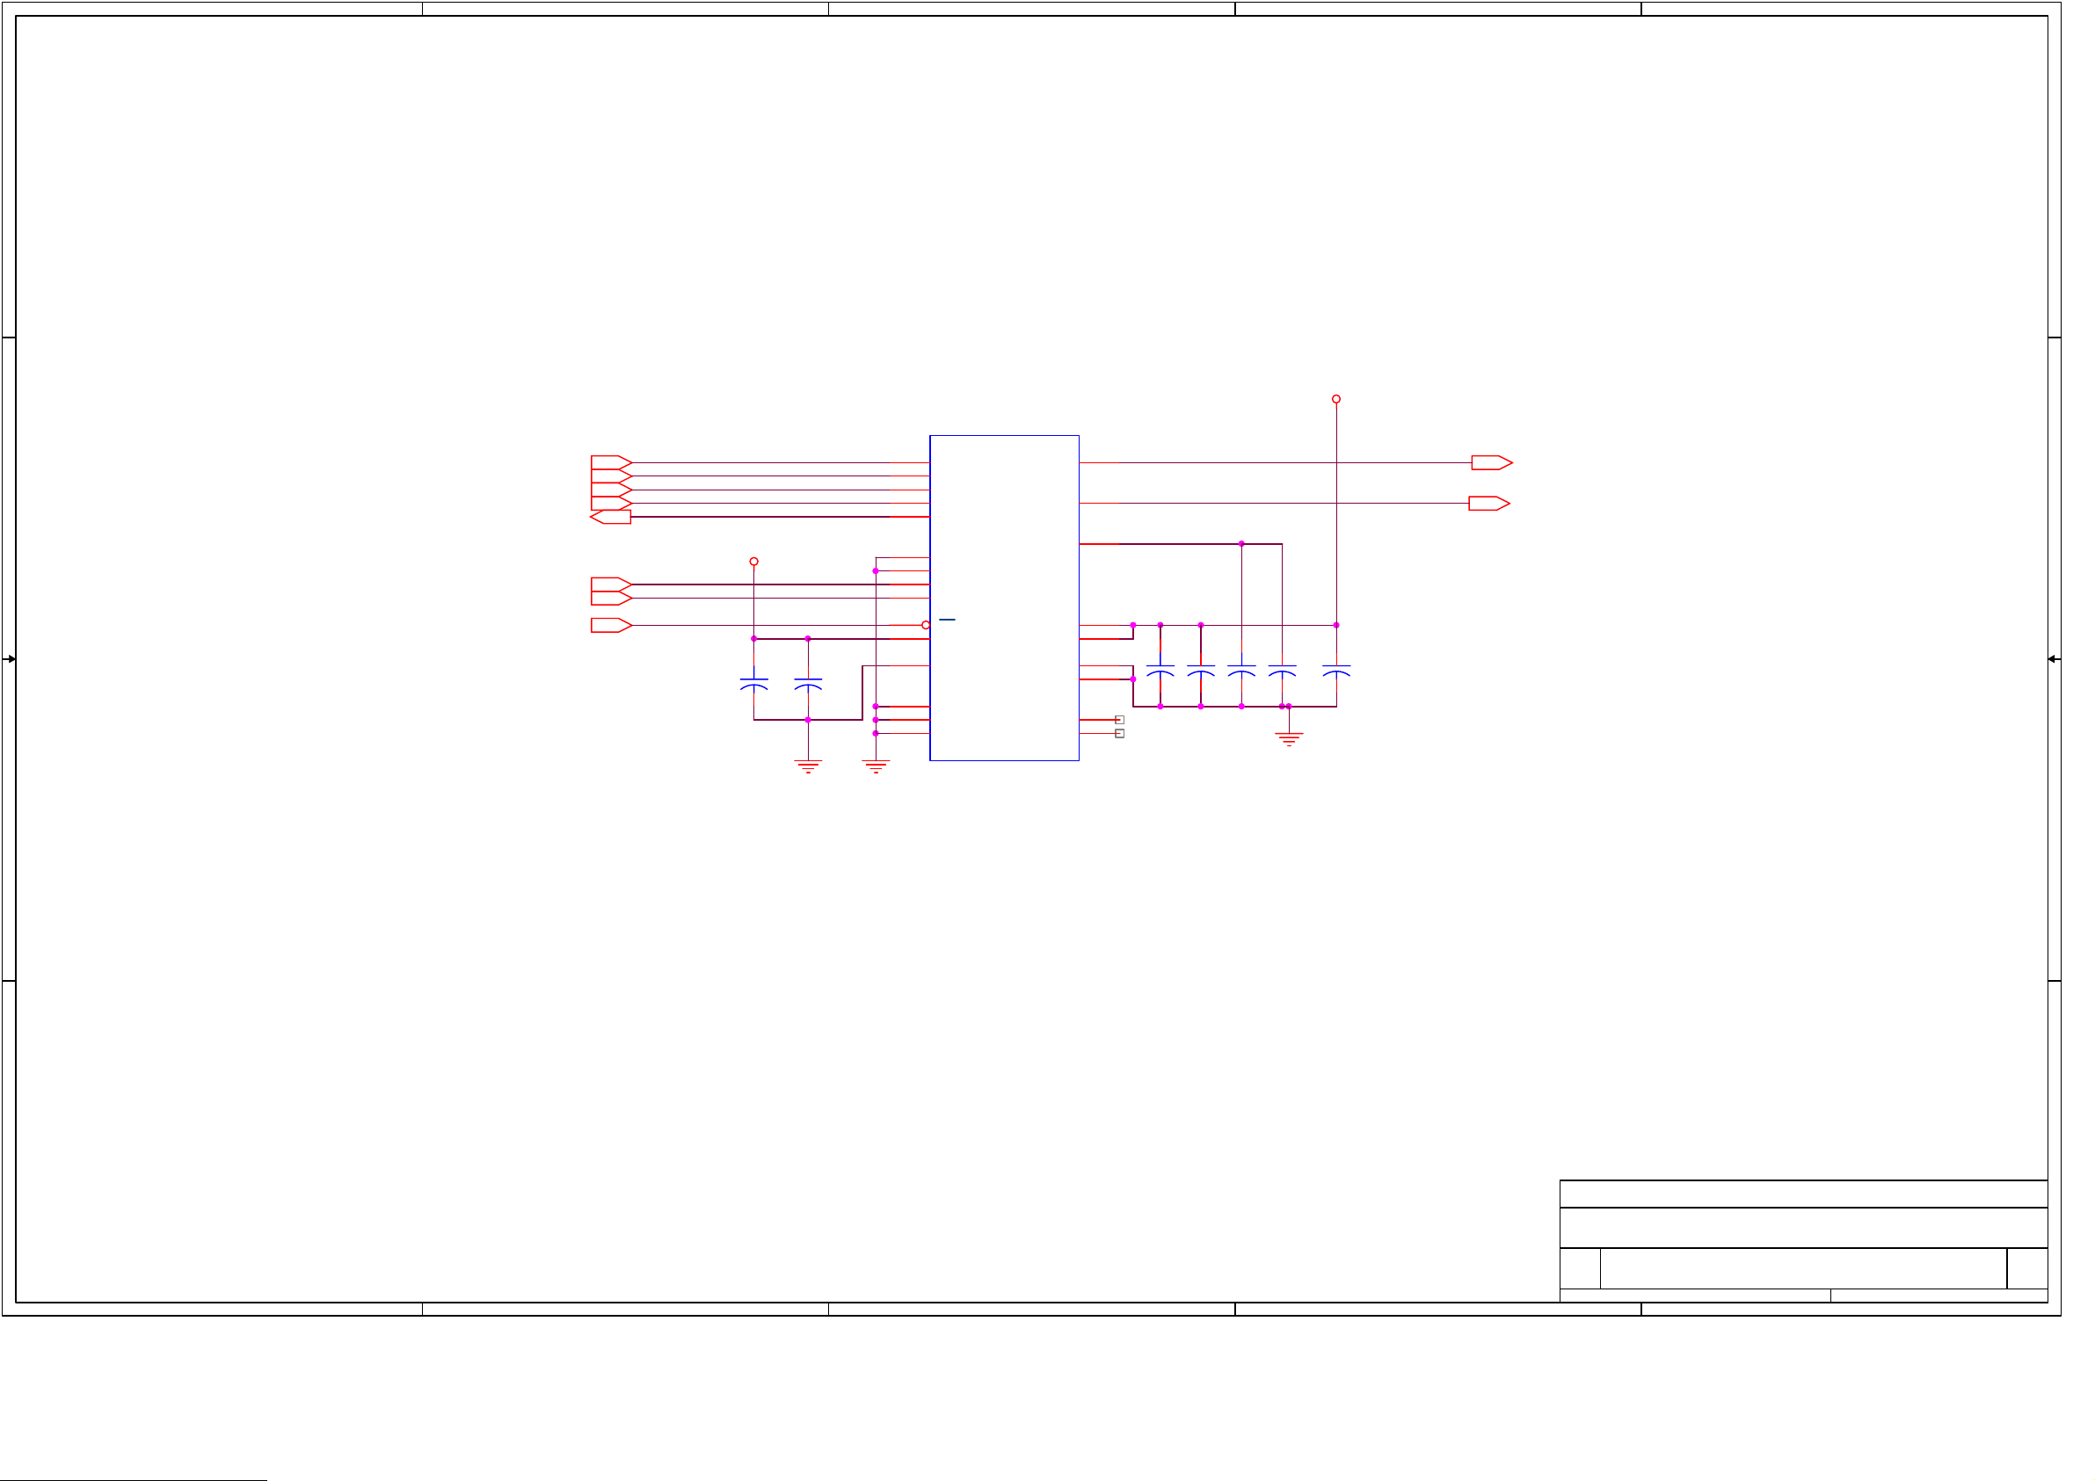Image resolution: width=2095 pixels, height=1481 pixels.
Task: Click first capacitor in right-side group of four
Action: point(1160,670)
